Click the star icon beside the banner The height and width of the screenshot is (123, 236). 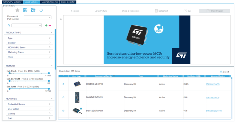point(61,19)
